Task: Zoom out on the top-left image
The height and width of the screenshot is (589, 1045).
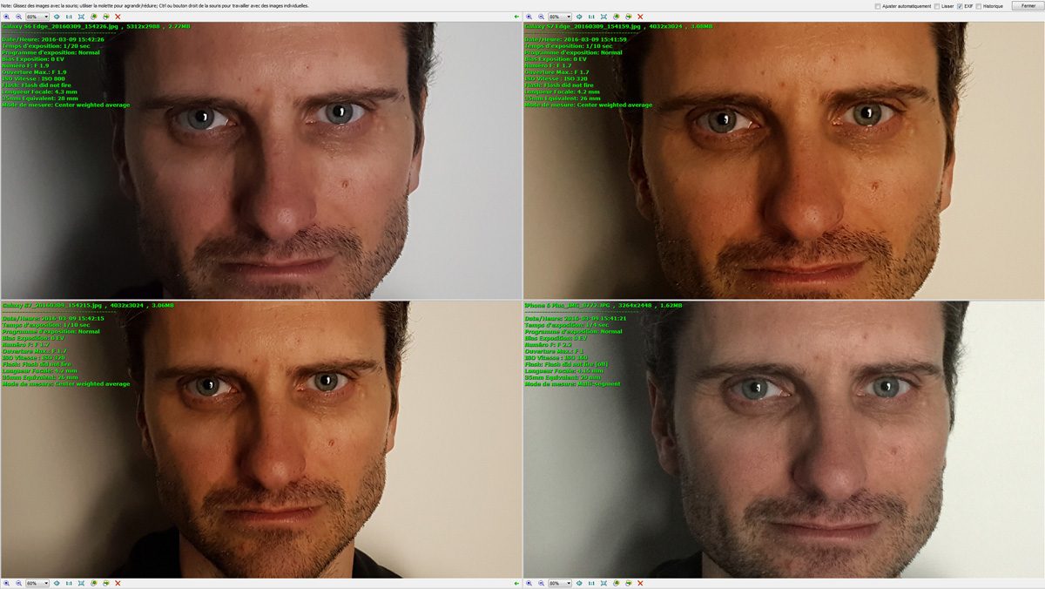Action: coord(17,17)
